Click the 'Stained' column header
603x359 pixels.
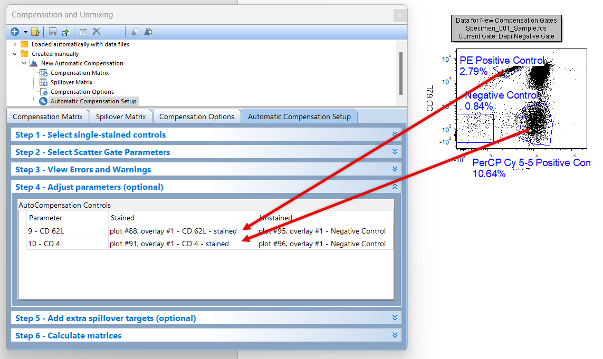coord(183,218)
